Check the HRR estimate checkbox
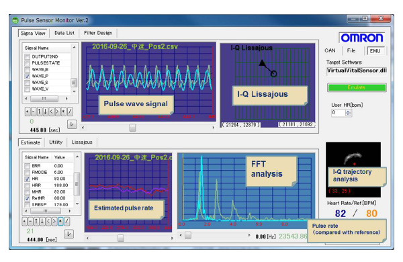The image size is (403, 262). pos(28,185)
